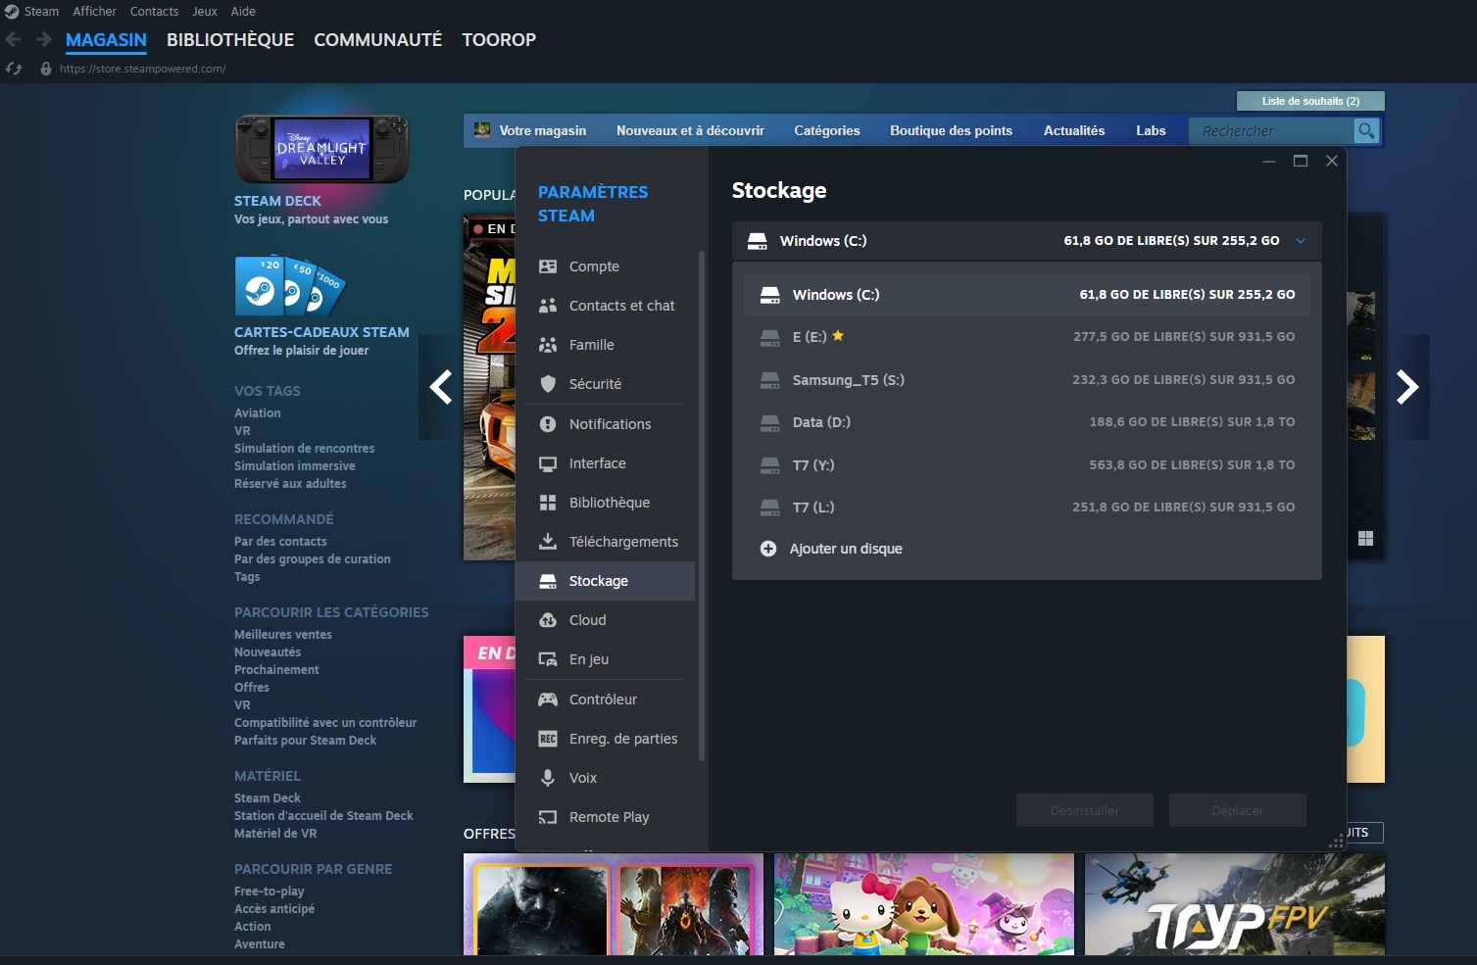Viewport: 1477px width, 965px height.
Task: Open Actualités in store navigation
Action: click(1074, 130)
